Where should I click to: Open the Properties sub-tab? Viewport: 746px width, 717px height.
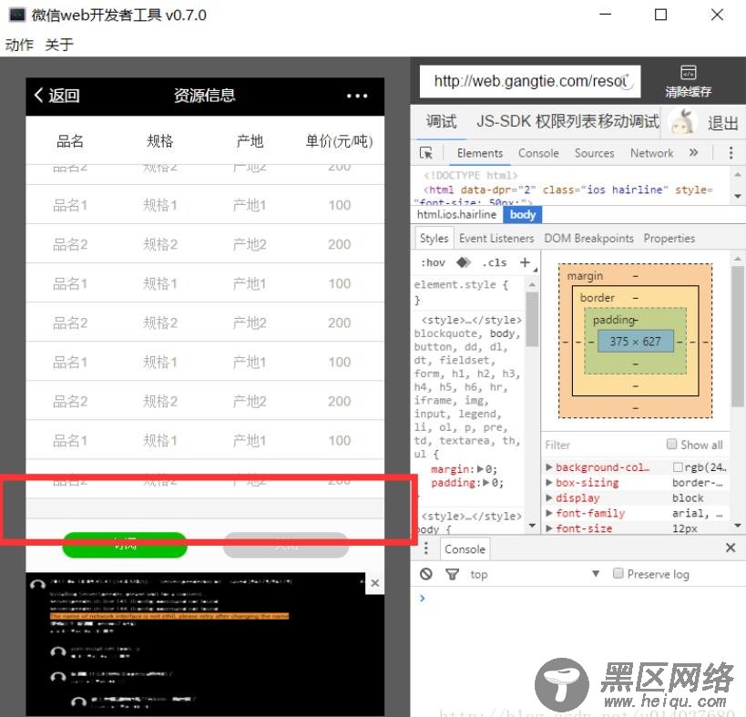(x=669, y=238)
